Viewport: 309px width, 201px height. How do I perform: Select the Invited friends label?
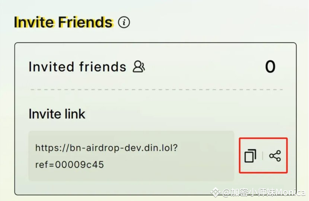77,67
